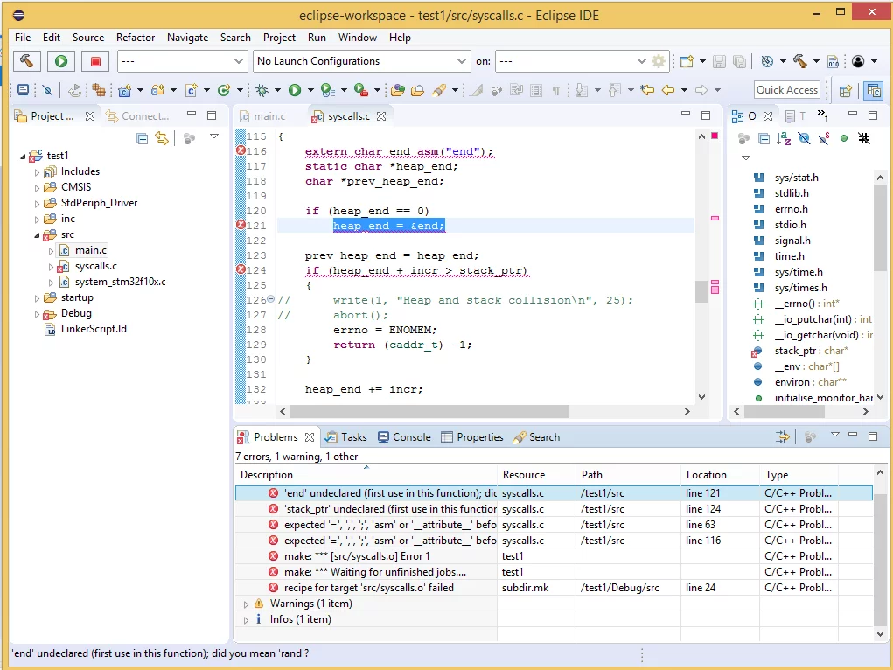Toggle Link with Editor in Project Explorer
893x670 pixels.
[162, 138]
